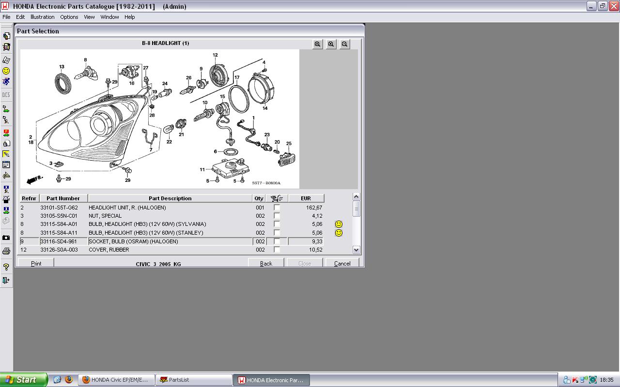Image resolution: width=620 pixels, height=387 pixels.
Task: Click the running man icon in left toolbar
Action: 6,82
